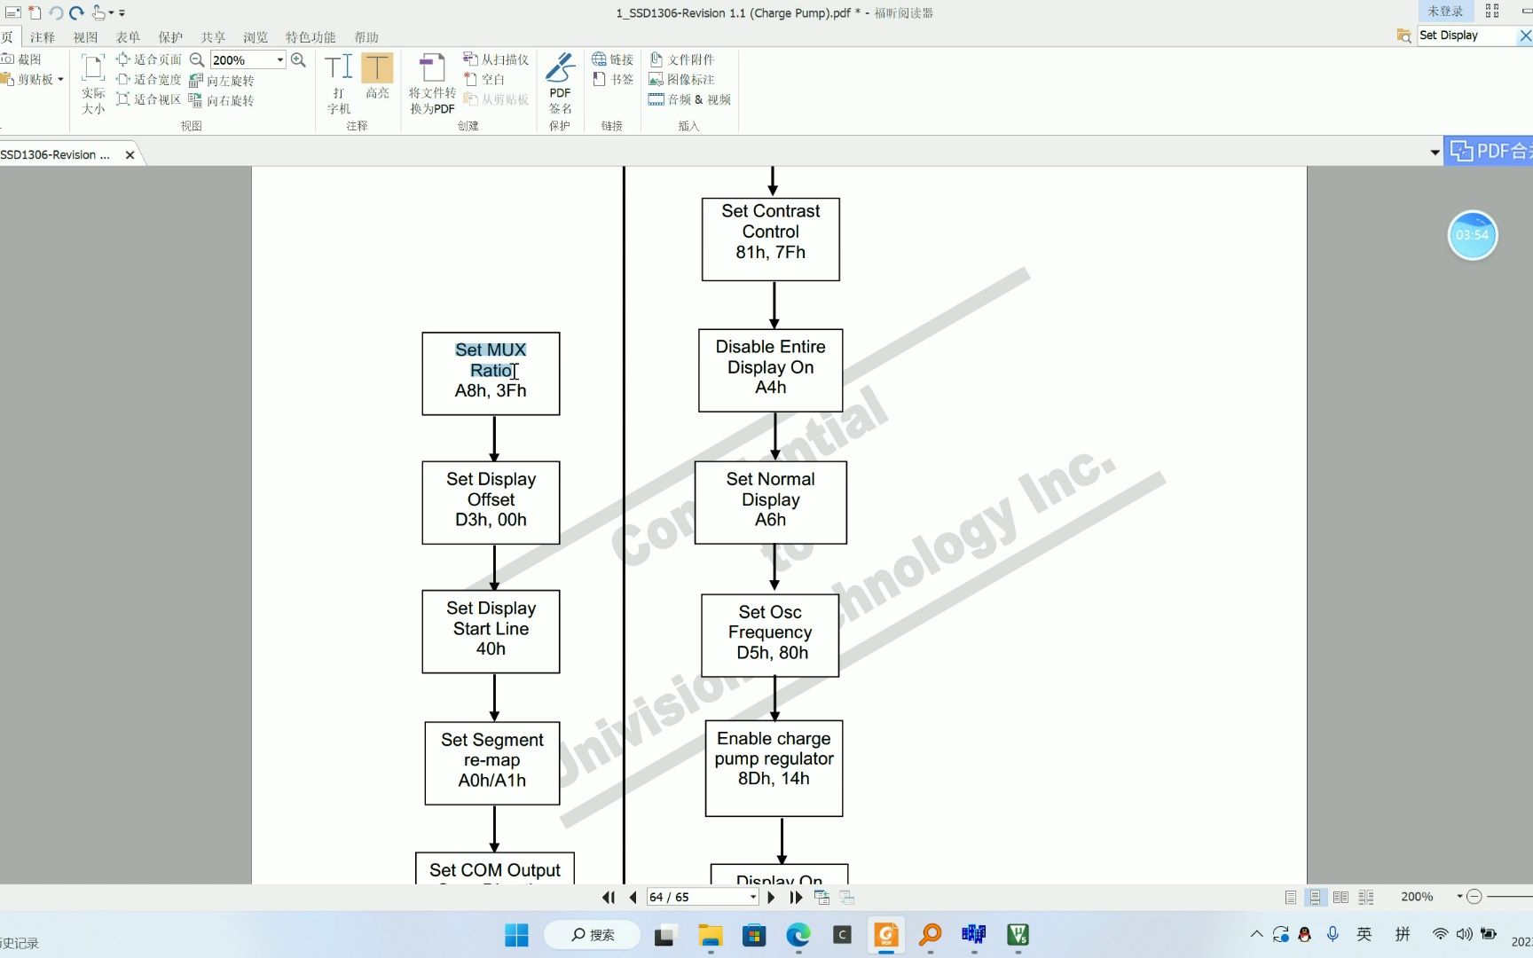Image resolution: width=1533 pixels, height=958 pixels.
Task: Go to first page button
Action: pos(609,897)
